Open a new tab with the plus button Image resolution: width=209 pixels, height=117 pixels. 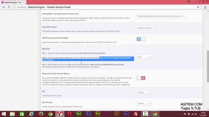(28, 2)
